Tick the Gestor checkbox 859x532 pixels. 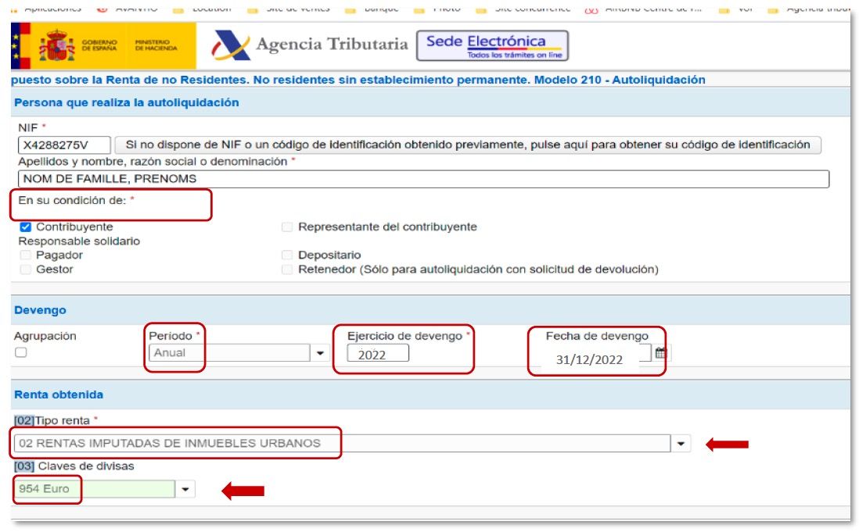[25, 270]
